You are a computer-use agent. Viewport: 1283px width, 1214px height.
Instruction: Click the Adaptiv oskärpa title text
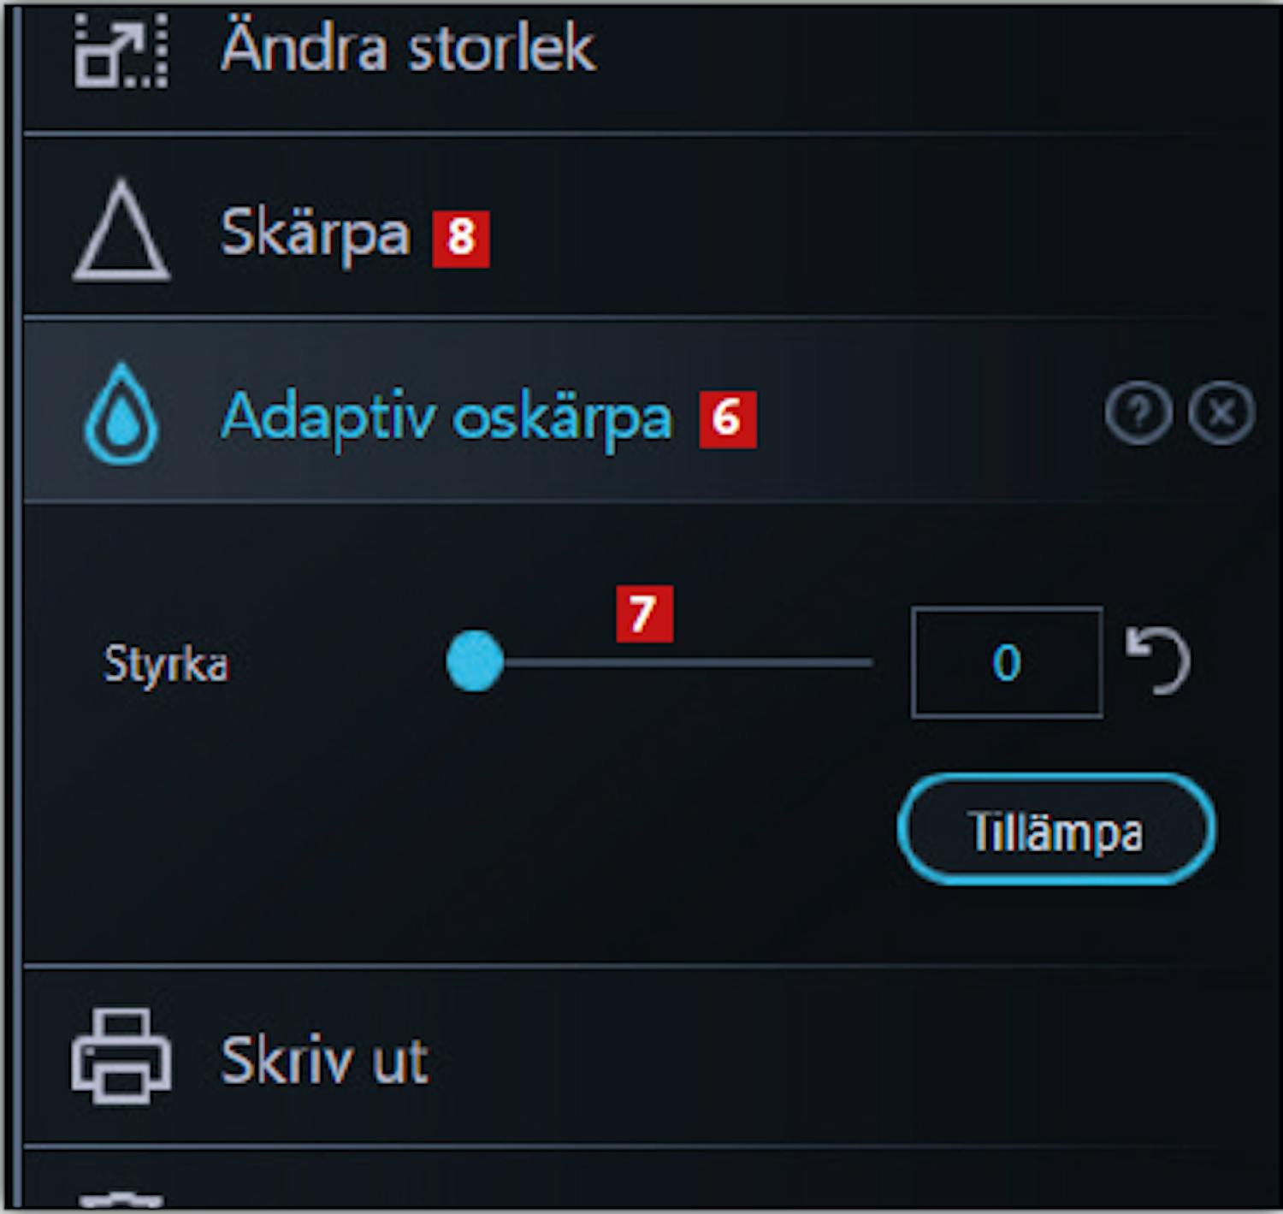446,417
